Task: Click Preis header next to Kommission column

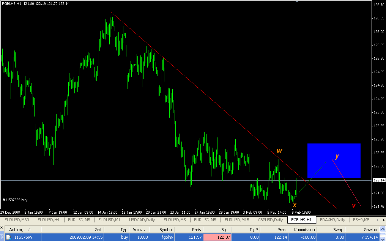Action: click(274, 230)
